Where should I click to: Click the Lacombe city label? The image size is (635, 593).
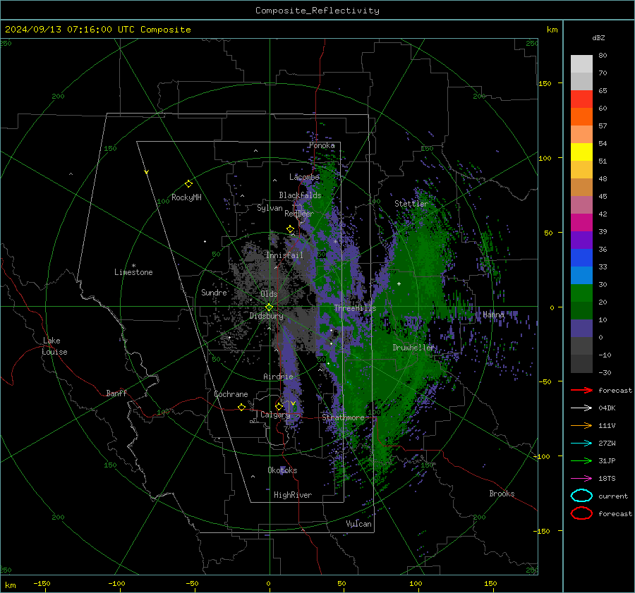304,177
